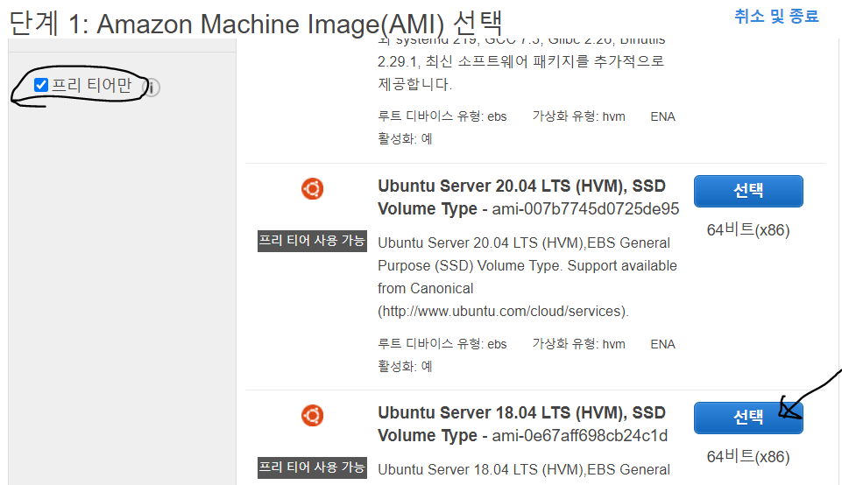
Task: Click Ubuntu Server 20.04 LTS title text
Action: [x=521, y=197]
